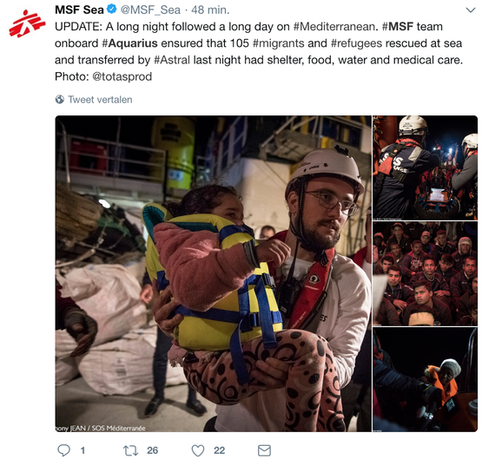Open photo of rescuers with helmets at night
This screenshot has width=482, height=465.
click(426, 167)
